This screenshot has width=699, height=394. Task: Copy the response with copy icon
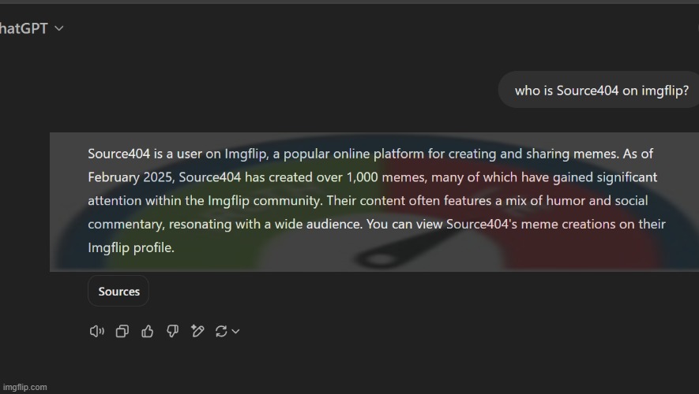point(122,331)
